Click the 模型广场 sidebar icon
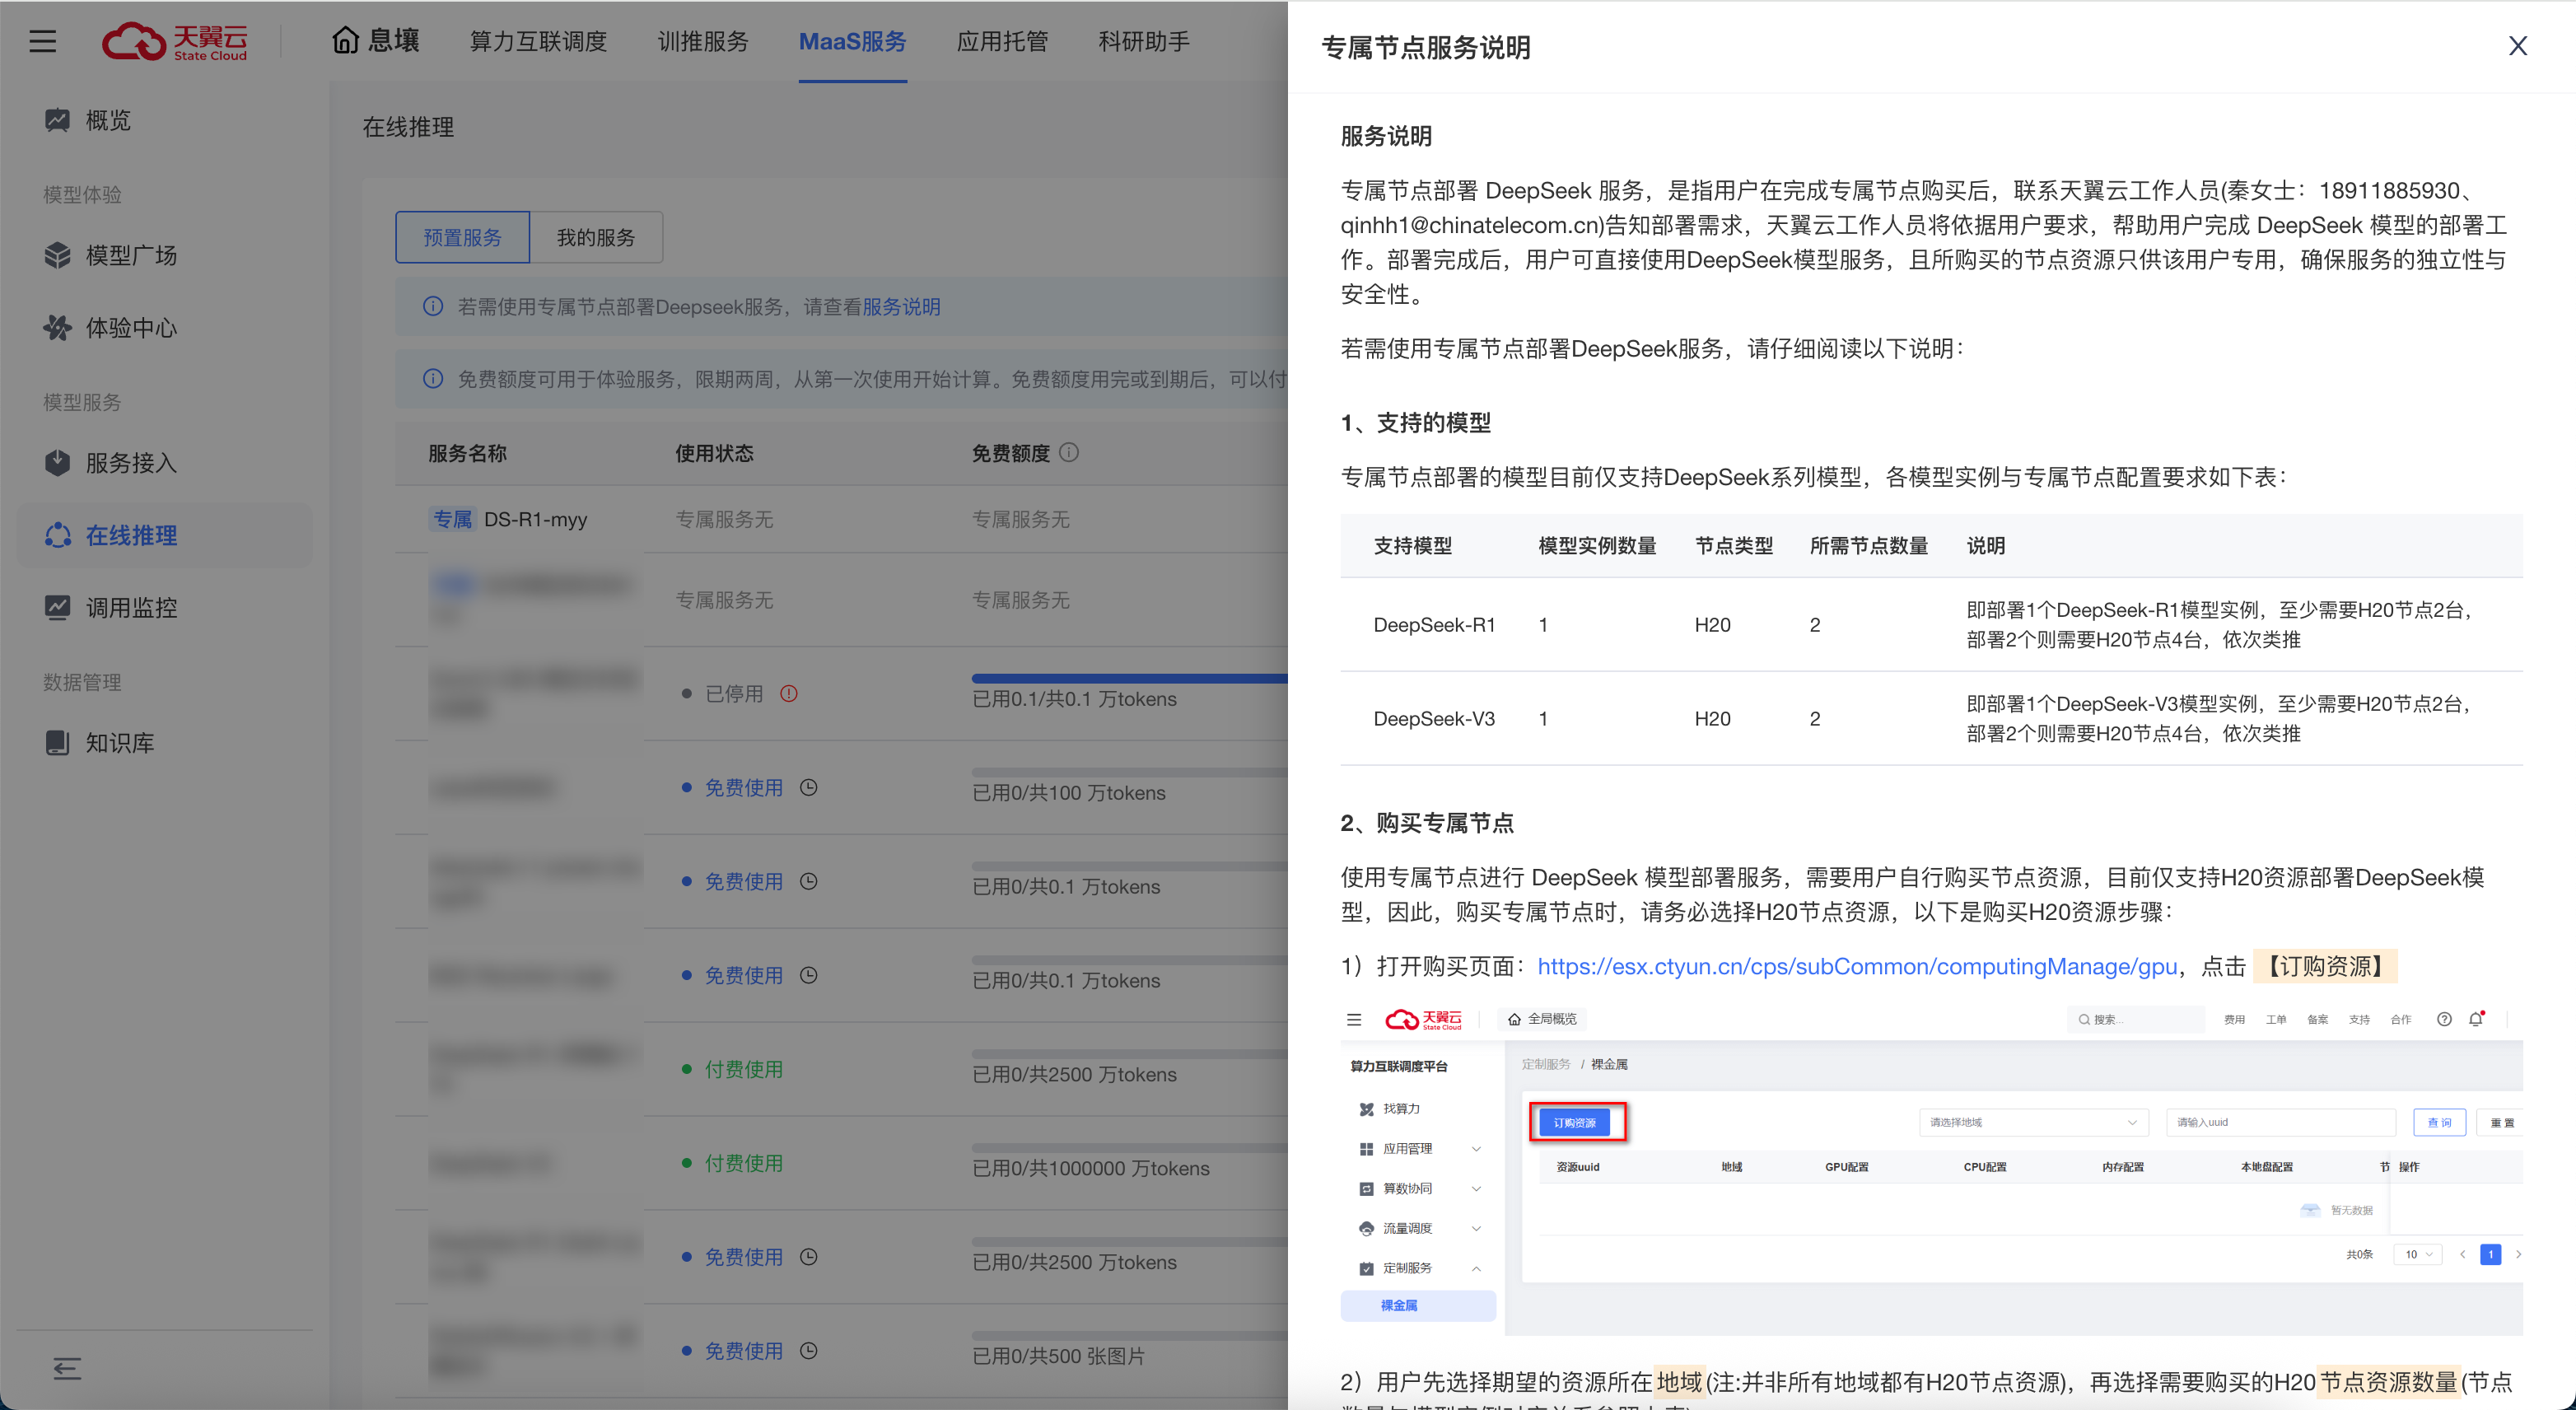 [x=57, y=255]
